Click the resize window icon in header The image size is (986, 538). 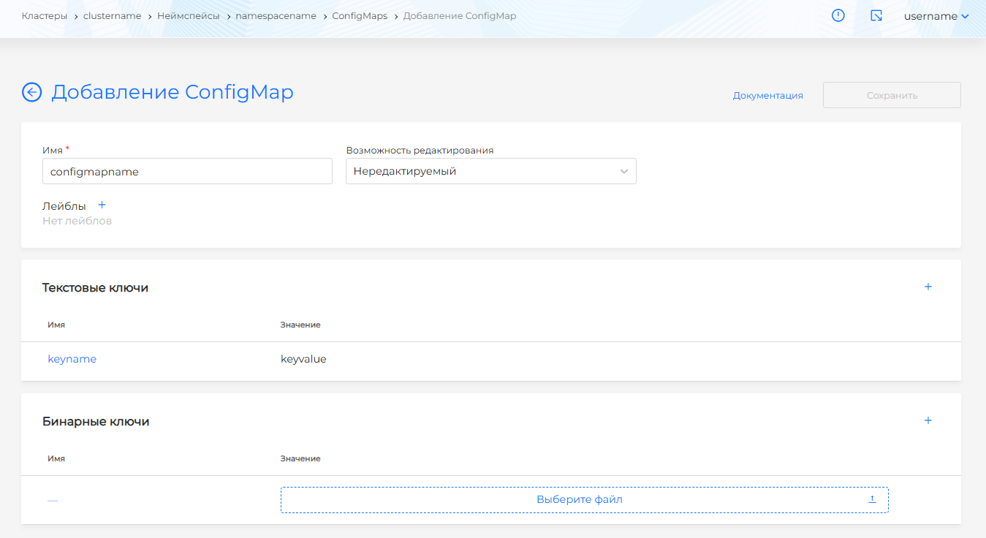[876, 15]
